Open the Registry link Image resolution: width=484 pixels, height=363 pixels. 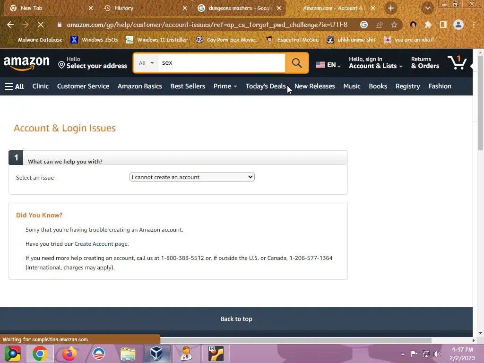[x=408, y=86]
